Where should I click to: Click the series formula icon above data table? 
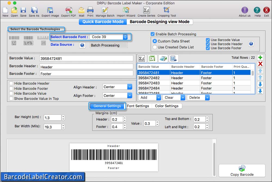click(x=142, y=59)
